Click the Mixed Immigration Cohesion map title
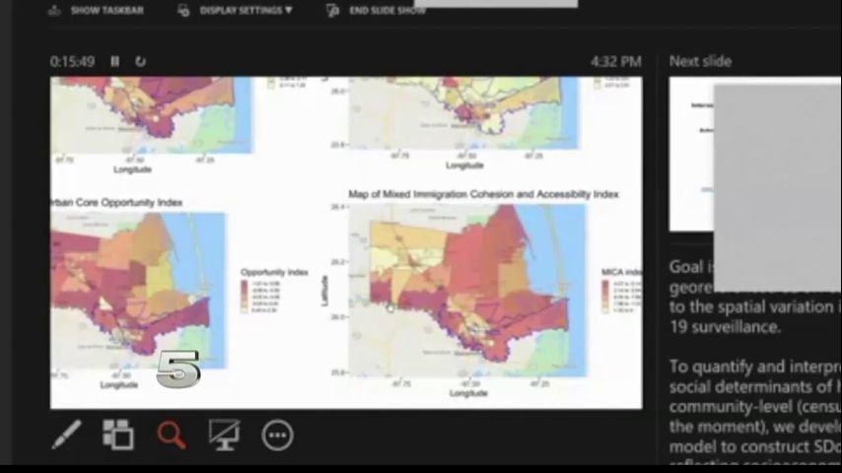The width and height of the screenshot is (842, 473). 483,194
